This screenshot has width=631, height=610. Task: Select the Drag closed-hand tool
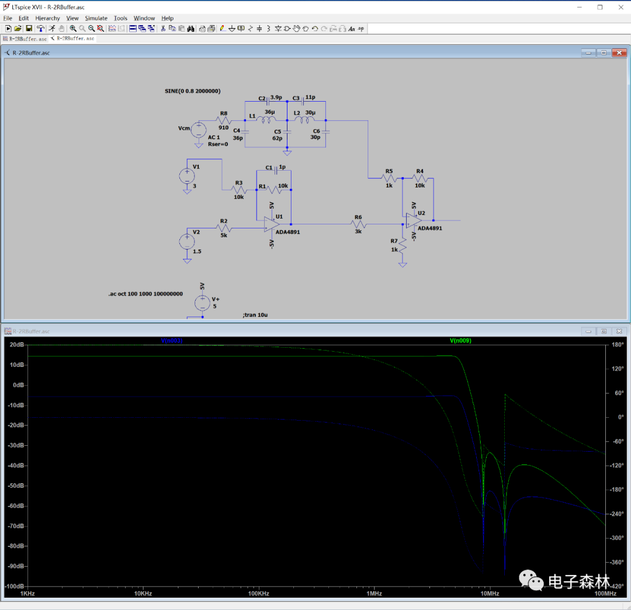(x=306, y=29)
